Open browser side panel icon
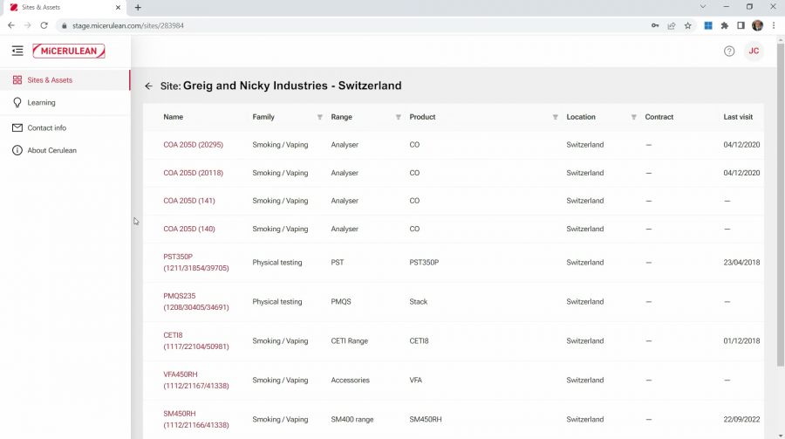The width and height of the screenshot is (785, 439). (x=741, y=25)
